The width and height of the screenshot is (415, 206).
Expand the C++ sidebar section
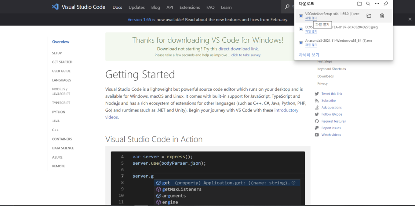(x=55, y=130)
